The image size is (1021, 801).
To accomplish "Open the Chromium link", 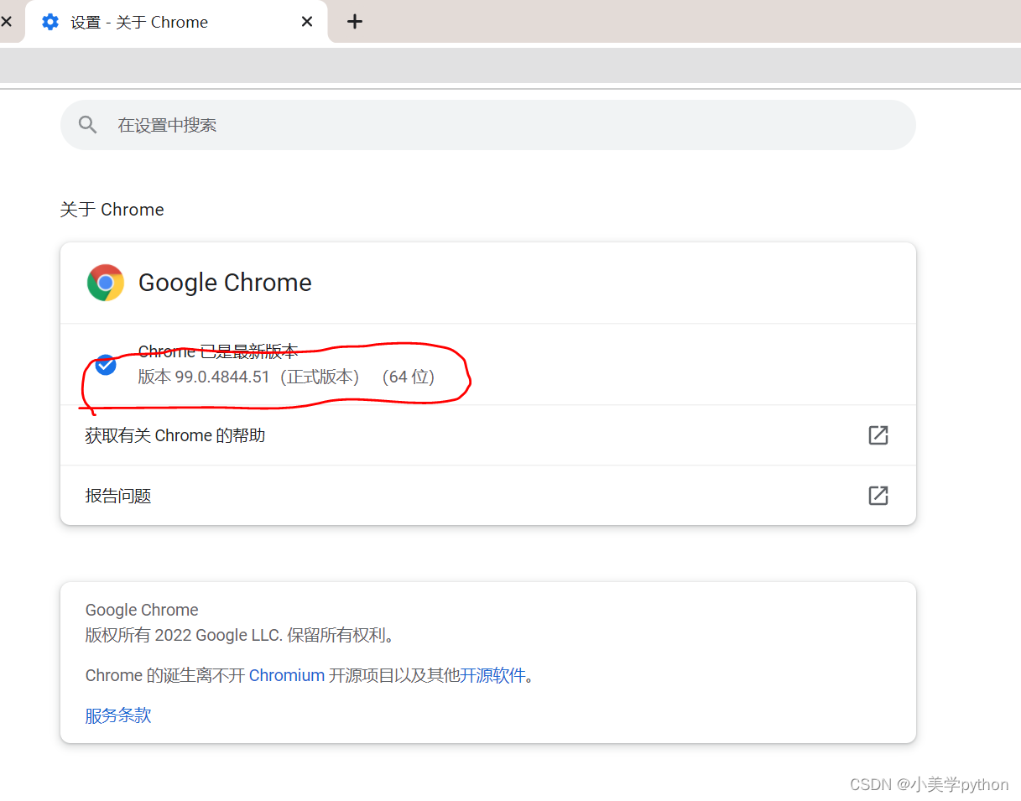I will click(287, 675).
